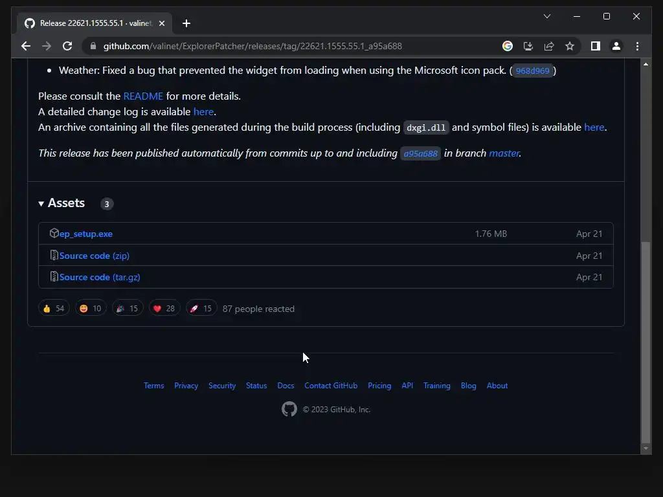Toggle the smile reaction (10)
This screenshot has height=497, width=663.
pyautogui.click(x=91, y=309)
